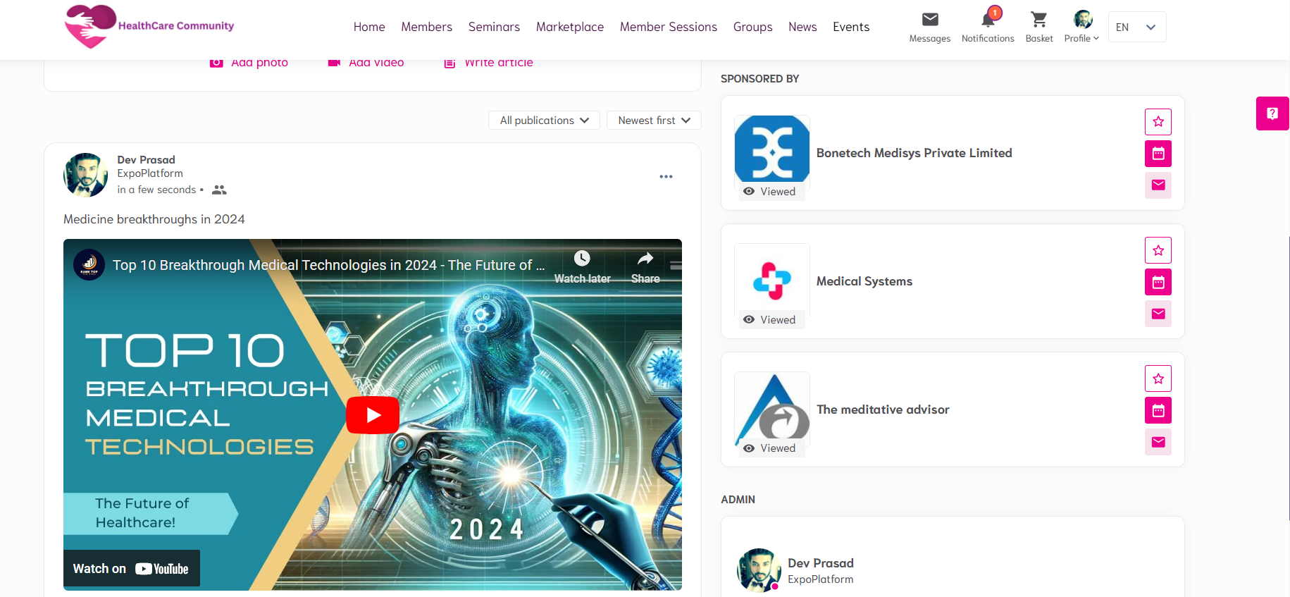Screen dimensions: 1290x597
Task: Expand the All publications filter dropdown
Action: 543,121
